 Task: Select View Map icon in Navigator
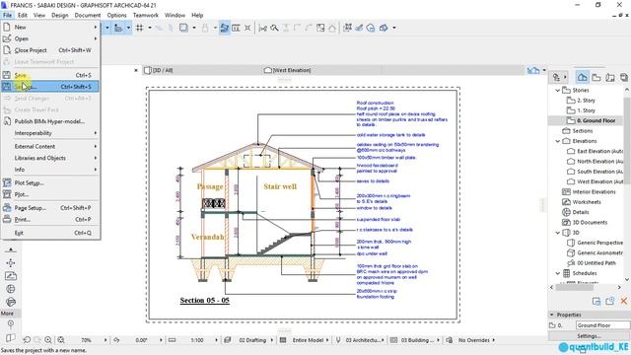596,77
